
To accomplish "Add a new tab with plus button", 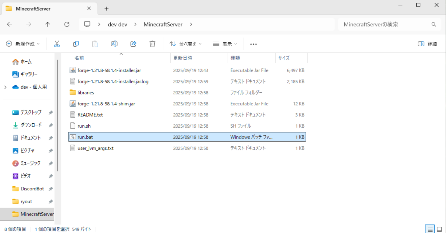I will tap(106, 9).
